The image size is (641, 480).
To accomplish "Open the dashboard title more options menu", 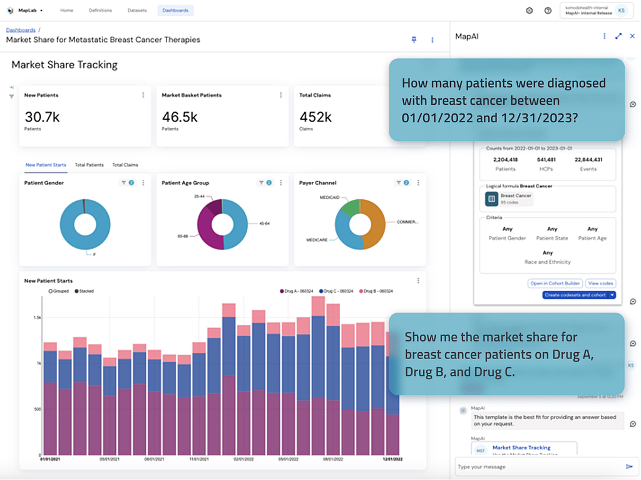I will [x=432, y=39].
